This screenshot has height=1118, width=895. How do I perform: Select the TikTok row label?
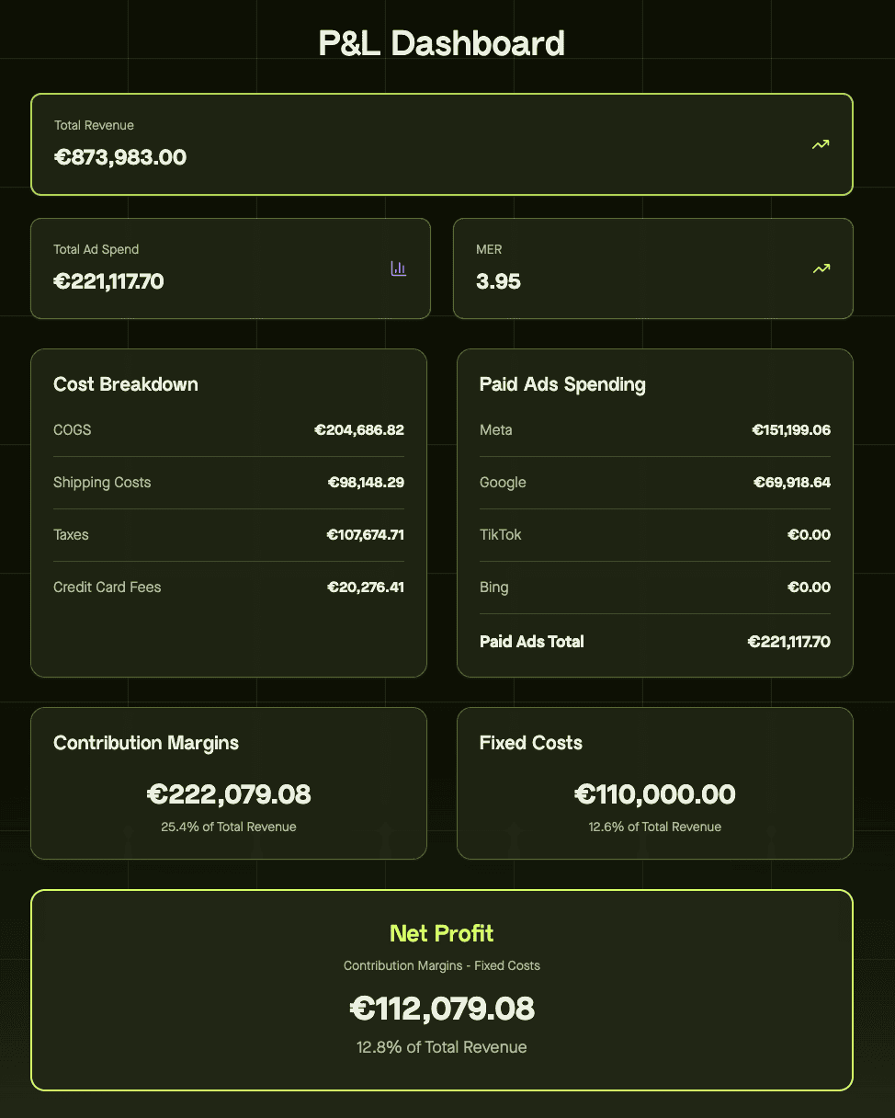pos(501,534)
